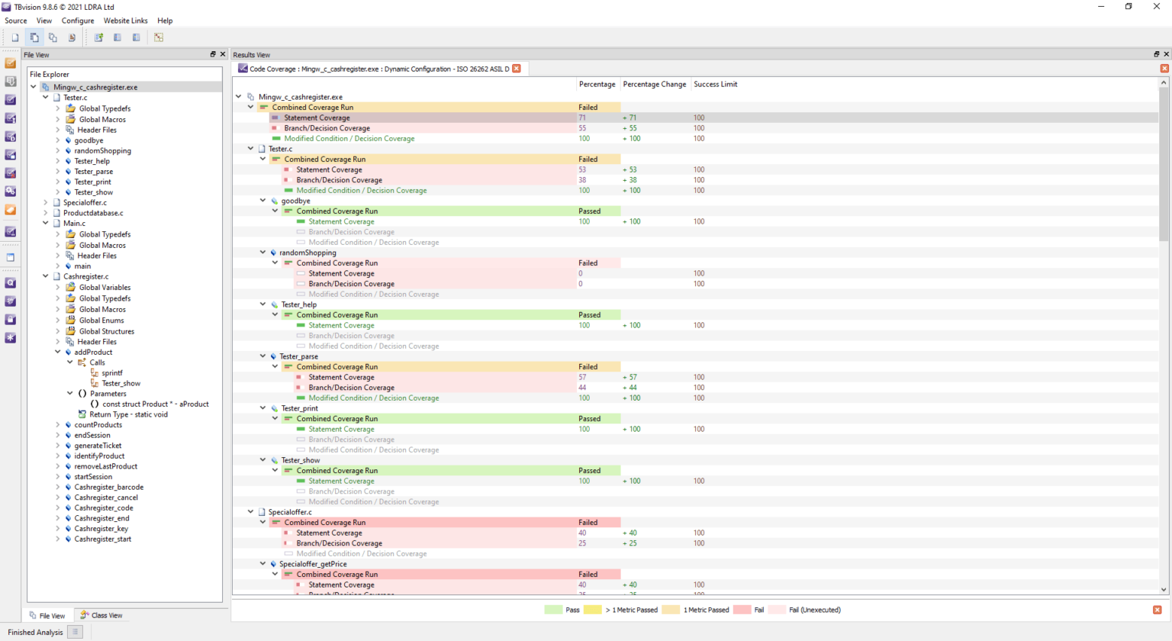This screenshot has height=641, width=1172.
Task: Click the button beside Finished Analysis status
Action: (75, 632)
